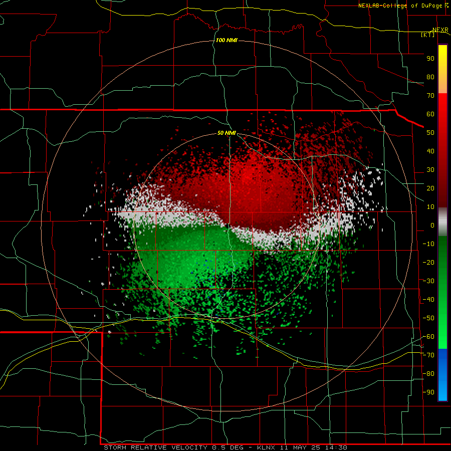Click the "-40" value on velocity scale

[428, 300]
